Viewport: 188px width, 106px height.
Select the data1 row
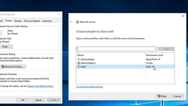125,67
